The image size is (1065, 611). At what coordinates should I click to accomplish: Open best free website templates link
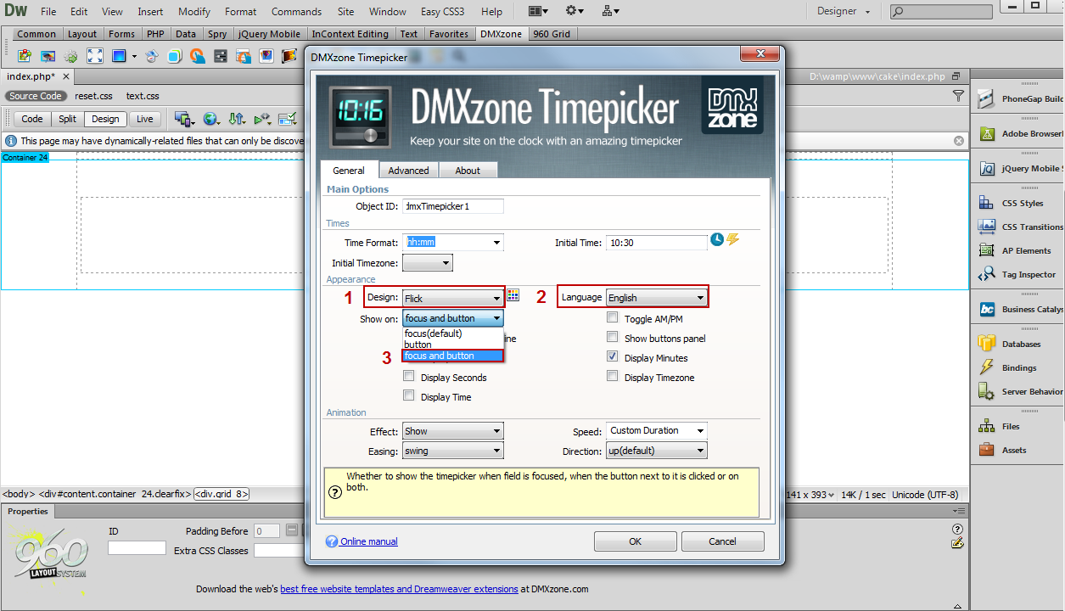[x=399, y=588]
